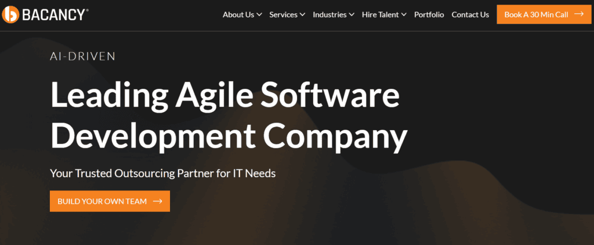Click the Bacancy orange circle logo icon

coord(10,15)
